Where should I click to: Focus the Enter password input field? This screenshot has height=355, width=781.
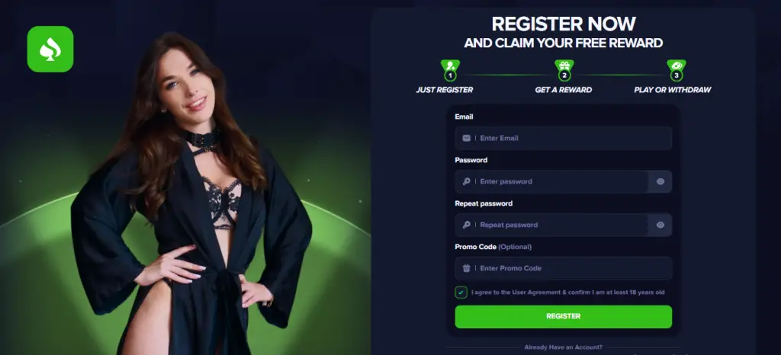[551, 181]
